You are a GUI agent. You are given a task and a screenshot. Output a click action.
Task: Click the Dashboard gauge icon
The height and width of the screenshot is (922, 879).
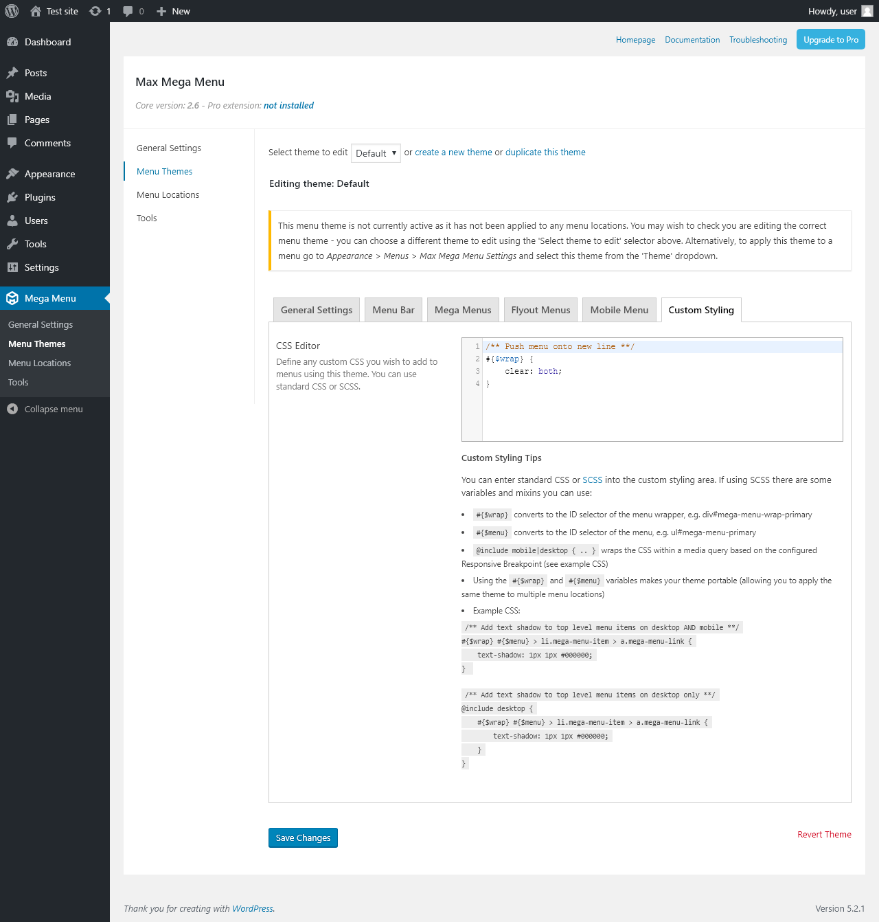pyautogui.click(x=12, y=42)
